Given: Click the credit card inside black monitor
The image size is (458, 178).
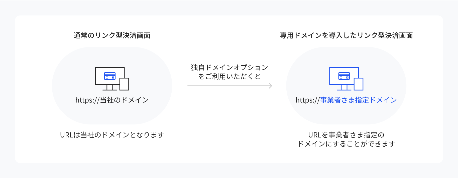Looking at the screenshot, I should (x=110, y=76).
